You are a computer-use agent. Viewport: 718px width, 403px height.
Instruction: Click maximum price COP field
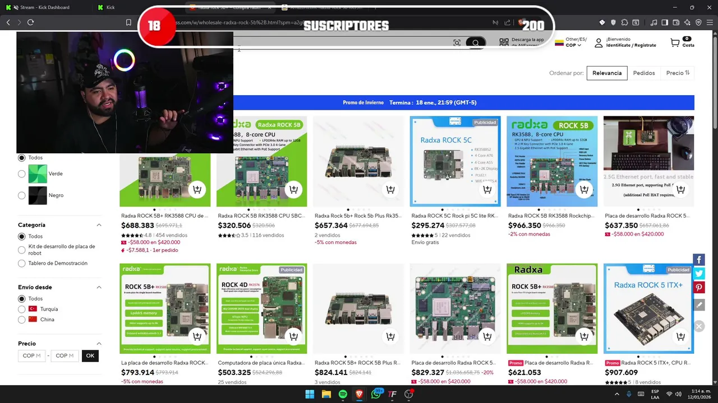[65, 356]
